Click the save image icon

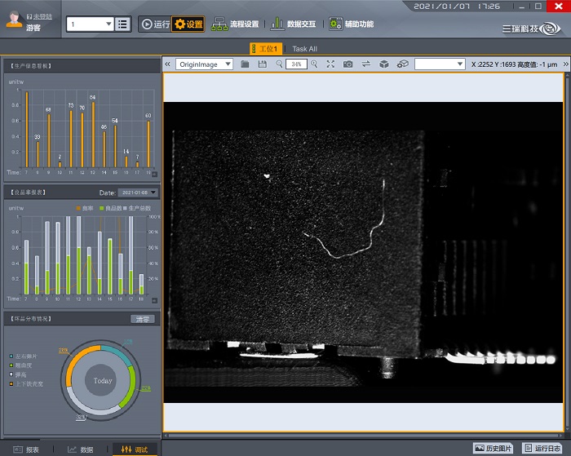262,64
